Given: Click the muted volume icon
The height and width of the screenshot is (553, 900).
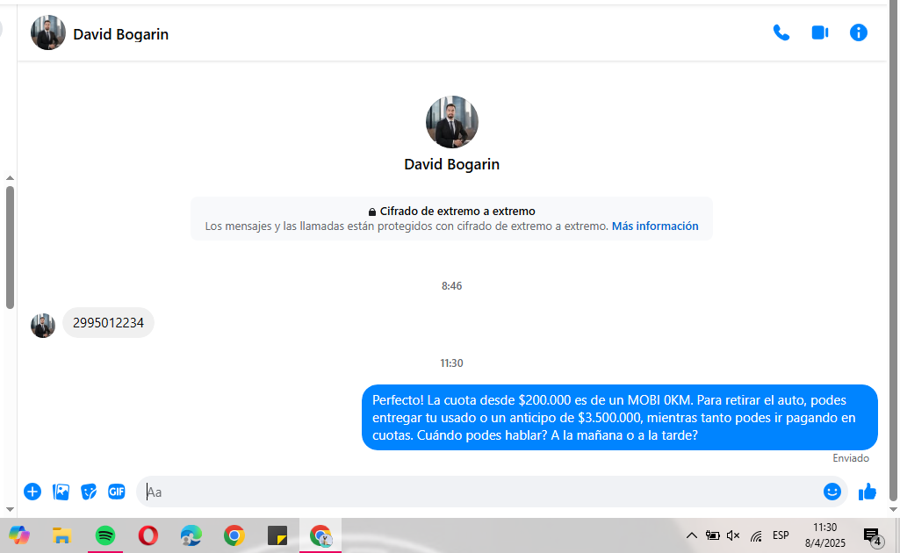Looking at the screenshot, I should pos(733,535).
